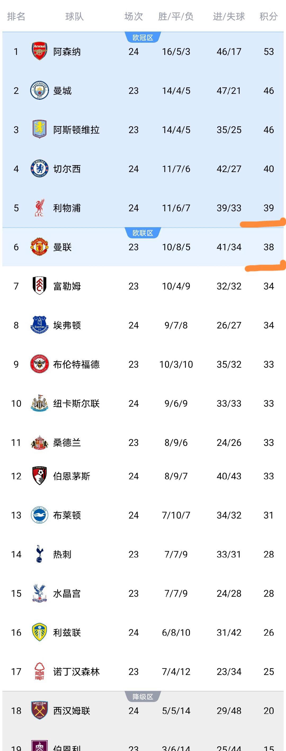The height and width of the screenshot is (751, 286).
Task: Click the Everton crest icon
Action: (x=39, y=325)
